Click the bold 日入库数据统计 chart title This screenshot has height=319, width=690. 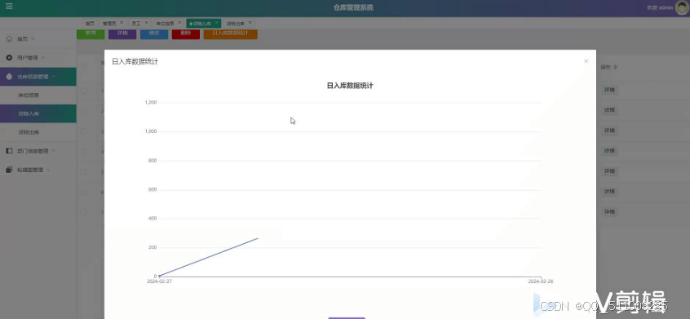350,86
